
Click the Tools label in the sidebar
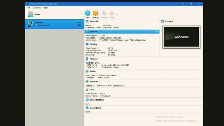click(37, 14)
